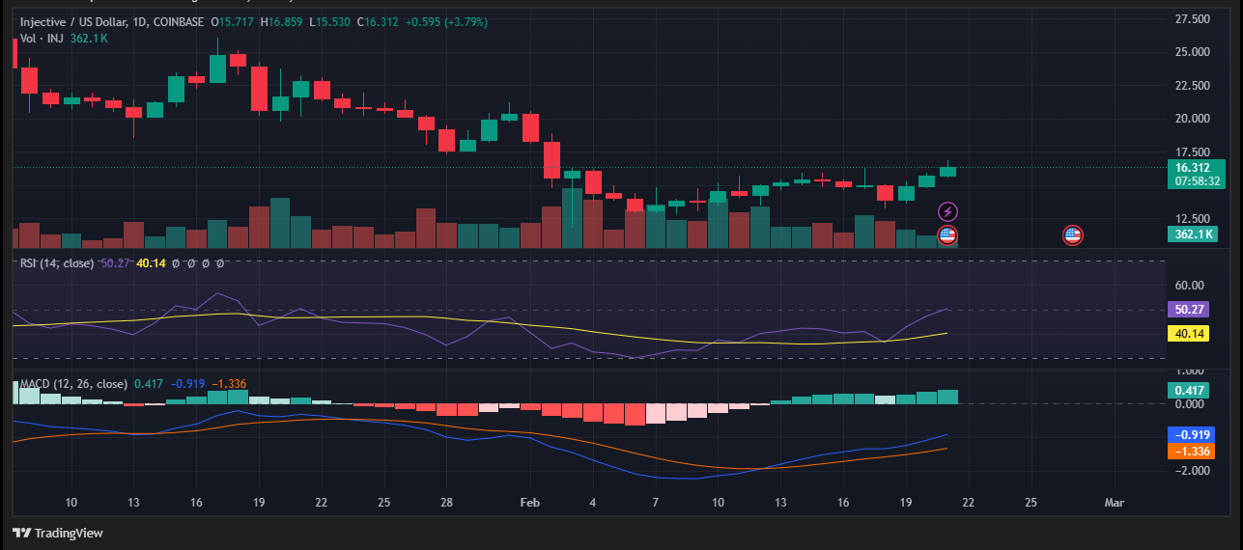Select the RSI (14, close) indicator legend
Screen dimensions: 1243x550
click(57, 262)
